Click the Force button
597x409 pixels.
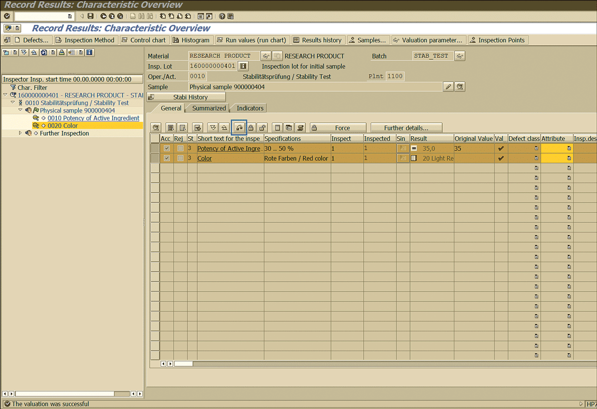(x=338, y=128)
